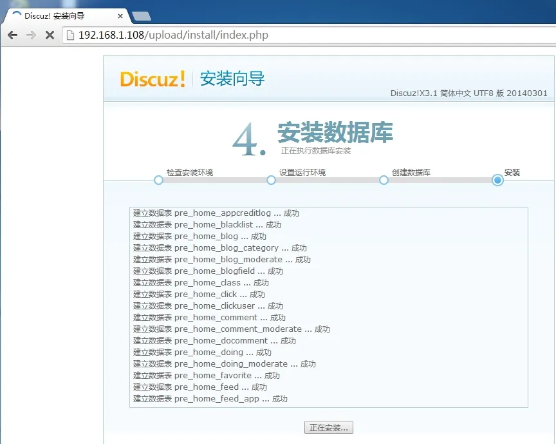
Task: Click the 安装数据库 heading
Action: (x=335, y=132)
